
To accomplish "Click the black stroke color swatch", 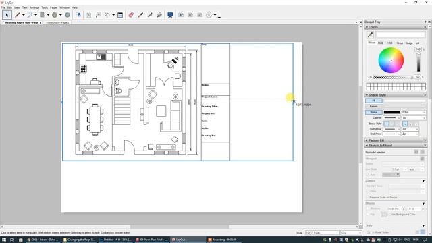I will (x=391, y=113).
